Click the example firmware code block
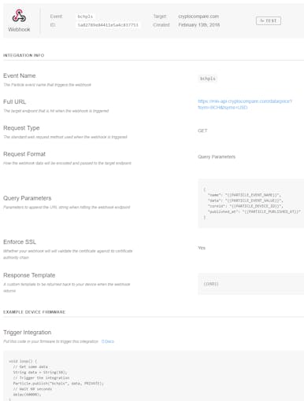 pyautogui.click(x=154, y=376)
